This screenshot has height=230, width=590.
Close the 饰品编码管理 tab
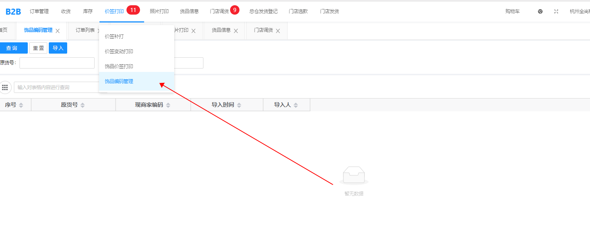coord(58,31)
